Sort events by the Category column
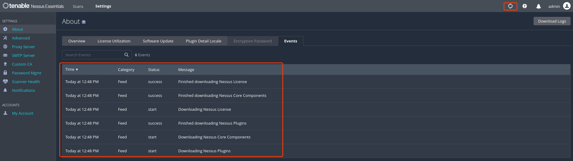Image resolution: width=573 pixels, height=161 pixels. (126, 70)
